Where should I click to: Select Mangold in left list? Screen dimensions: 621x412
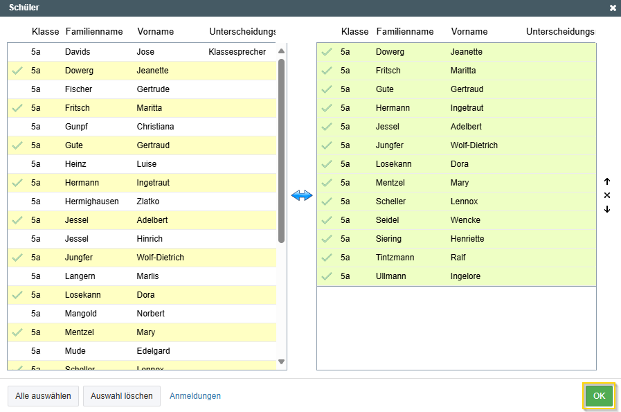point(142,314)
